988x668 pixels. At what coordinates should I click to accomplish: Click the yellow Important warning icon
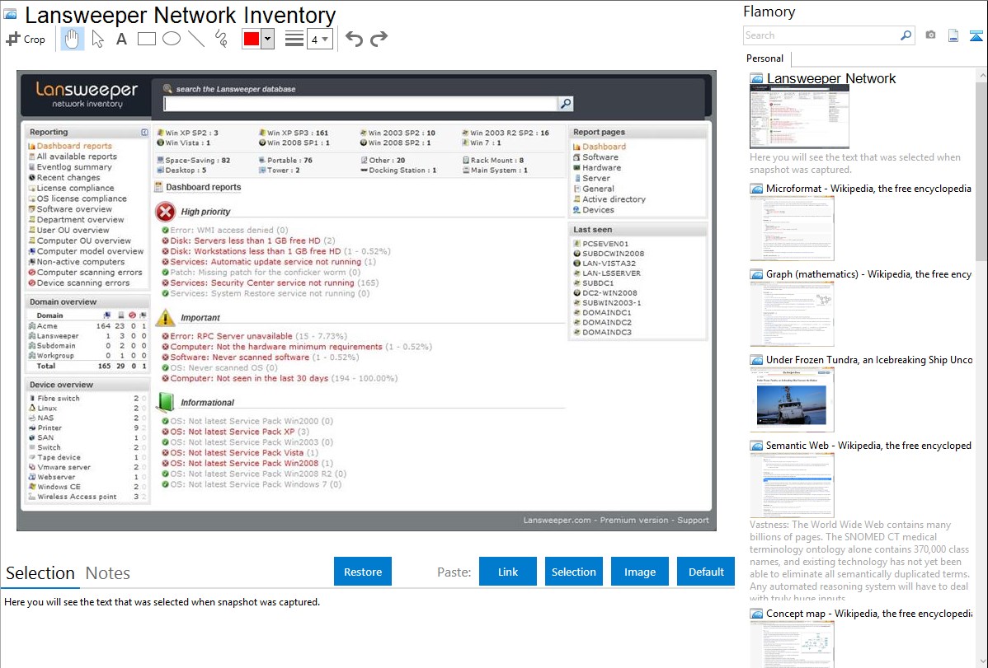[166, 317]
